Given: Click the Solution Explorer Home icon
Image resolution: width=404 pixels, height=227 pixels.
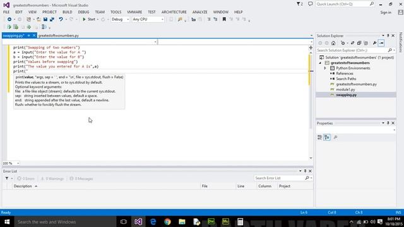Looking at the screenshot, I should tap(333, 43).
